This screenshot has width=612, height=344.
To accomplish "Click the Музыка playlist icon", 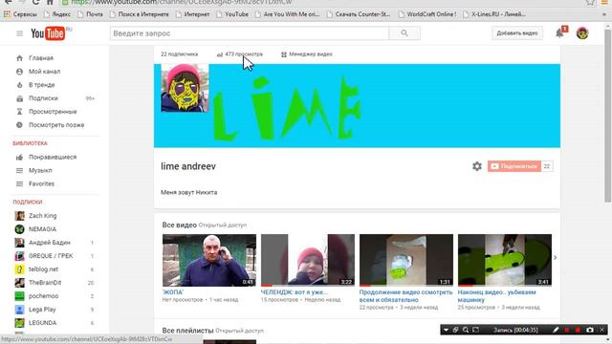I will tap(19, 170).
